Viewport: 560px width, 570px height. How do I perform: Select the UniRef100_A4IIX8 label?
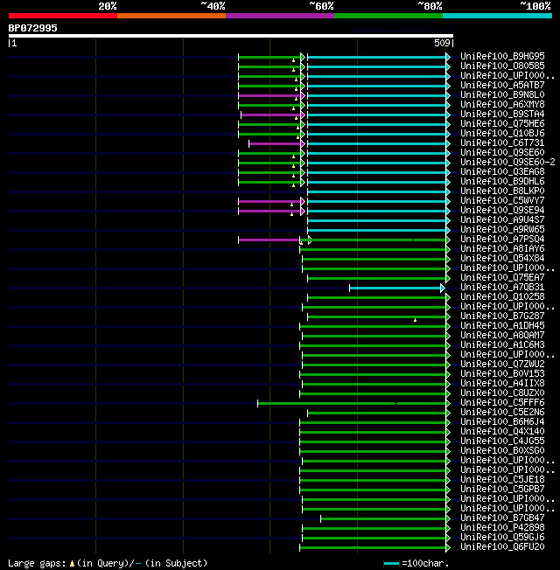pyautogui.click(x=502, y=383)
